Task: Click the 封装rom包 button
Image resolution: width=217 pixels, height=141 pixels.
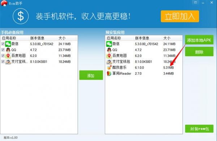Action: (199, 129)
